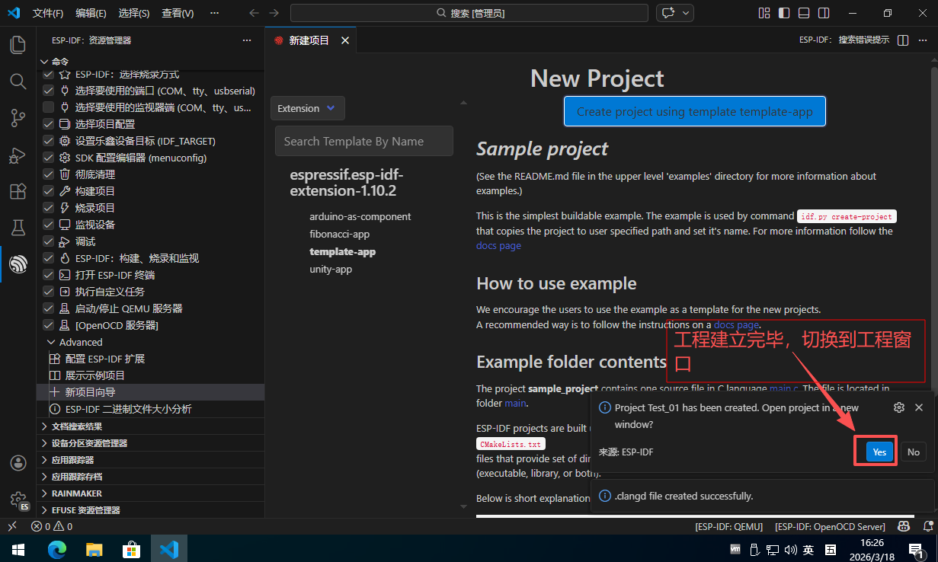Image resolution: width=938 pixels, height=562 pixels.
Task: Open the Manage gear in activity bar
Action: [18, 499]
